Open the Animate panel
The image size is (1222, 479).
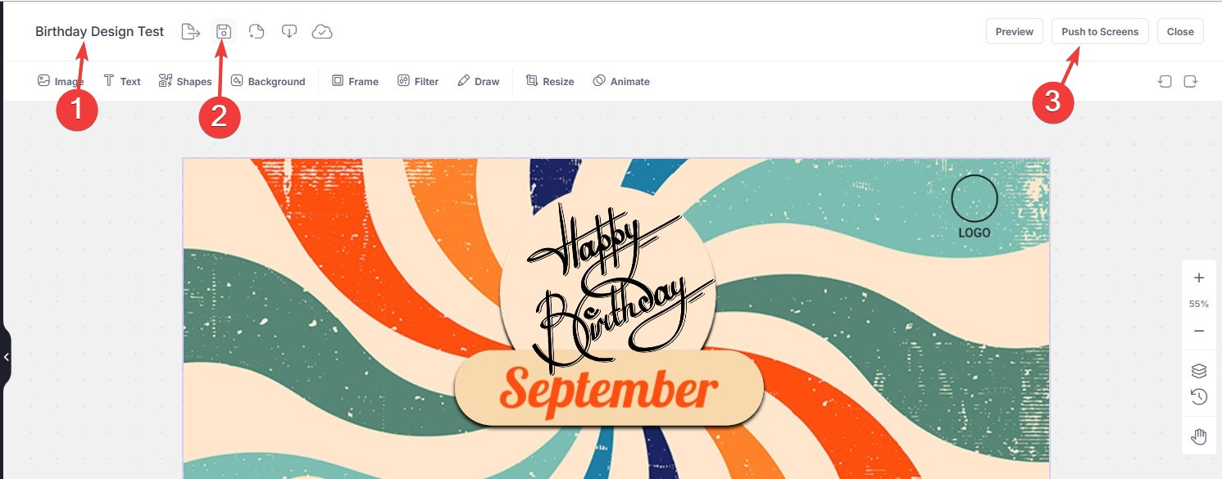[621, 81]
